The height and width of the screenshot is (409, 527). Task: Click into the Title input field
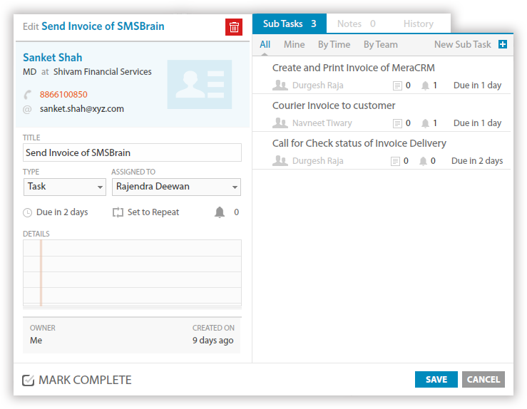pyautogui.click(x=132, y=152)
